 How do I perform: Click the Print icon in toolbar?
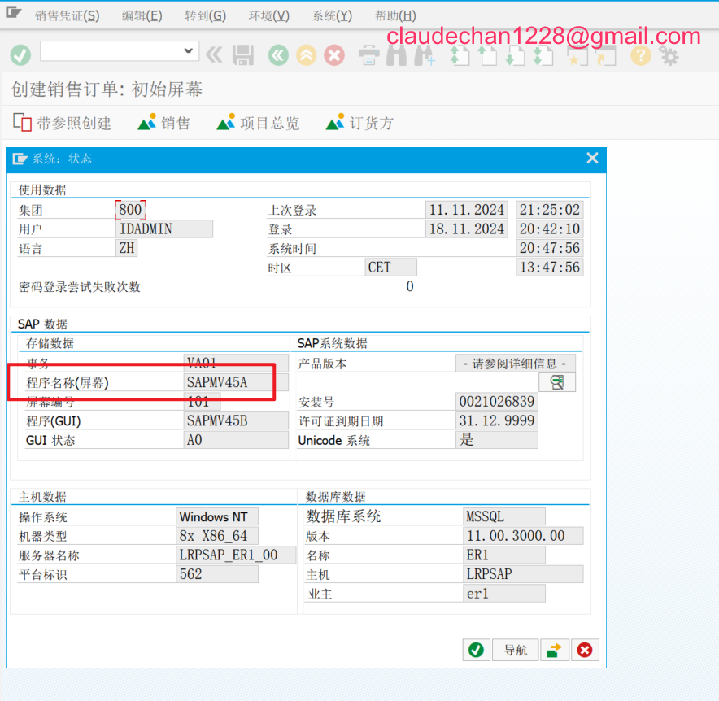[369, 55]
